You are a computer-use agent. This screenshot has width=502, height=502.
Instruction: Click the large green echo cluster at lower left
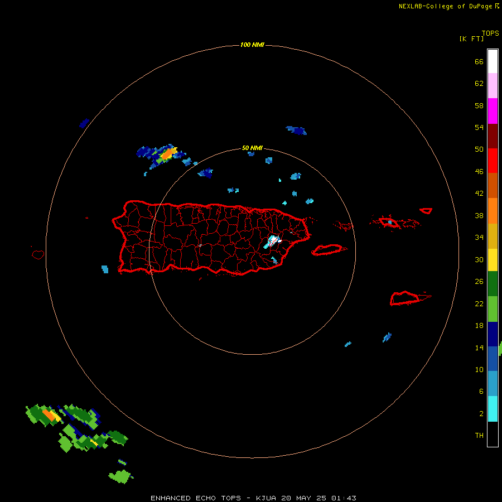pyautogui.click(x=77, y=427)
